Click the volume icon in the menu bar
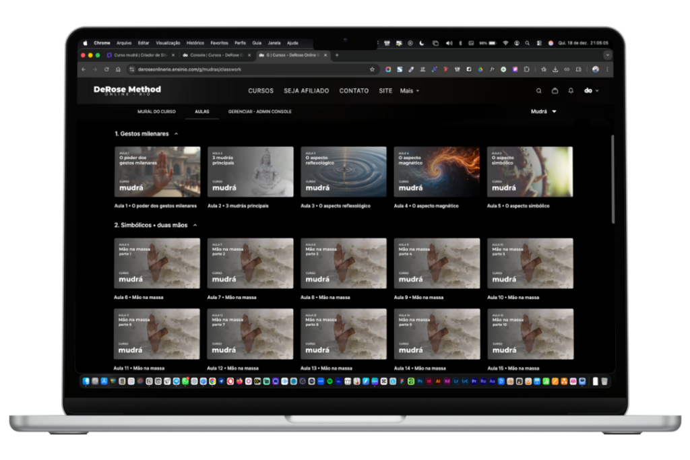 point(449,43)
